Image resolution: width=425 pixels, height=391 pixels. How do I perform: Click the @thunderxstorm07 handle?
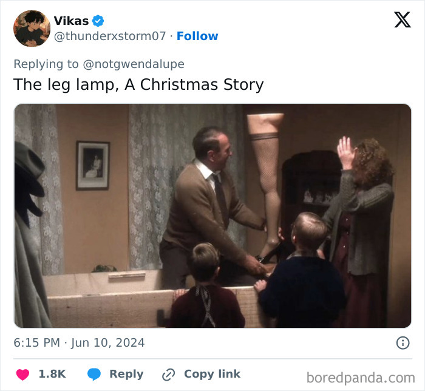pyautogui.click(x=110, y=36)
